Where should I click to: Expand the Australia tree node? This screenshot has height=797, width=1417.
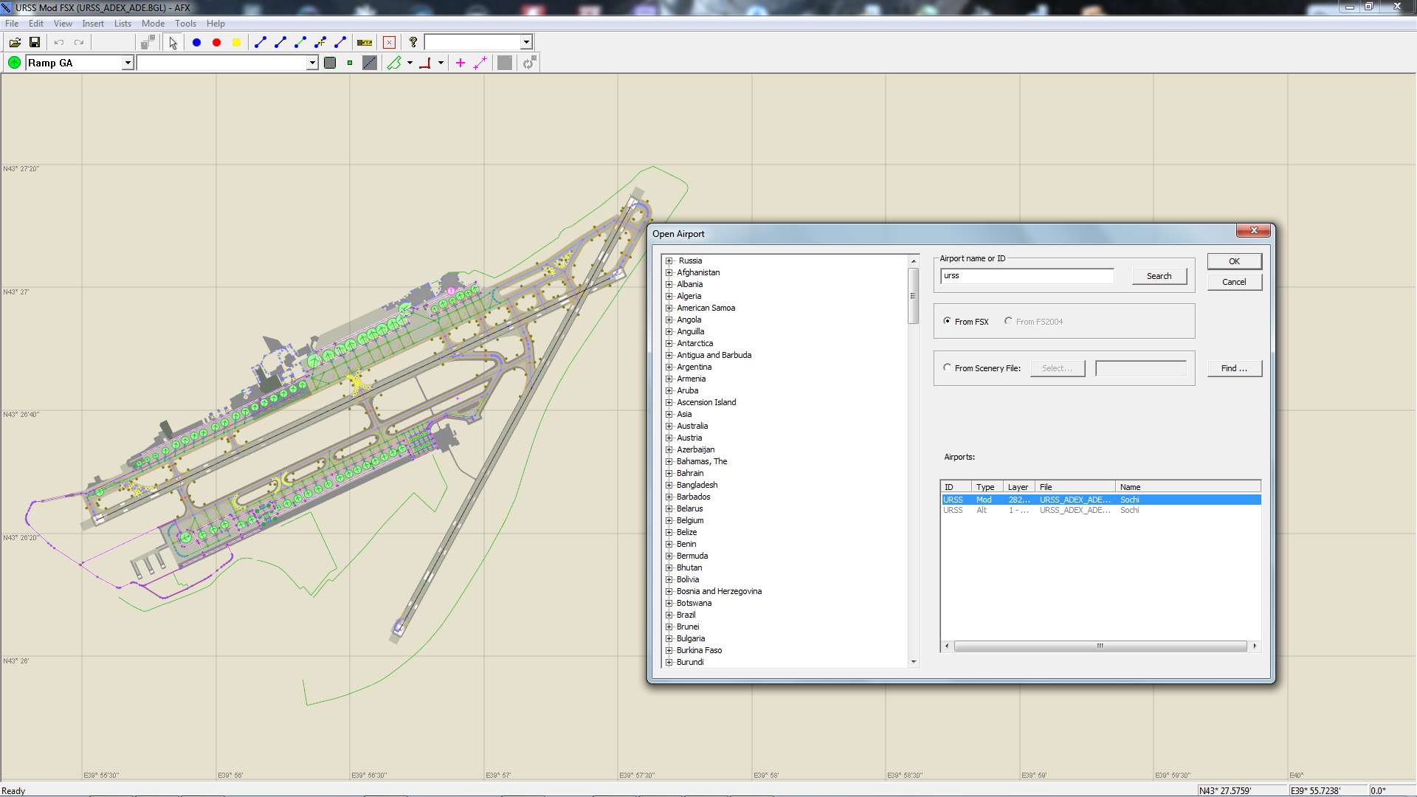(669, 426)
